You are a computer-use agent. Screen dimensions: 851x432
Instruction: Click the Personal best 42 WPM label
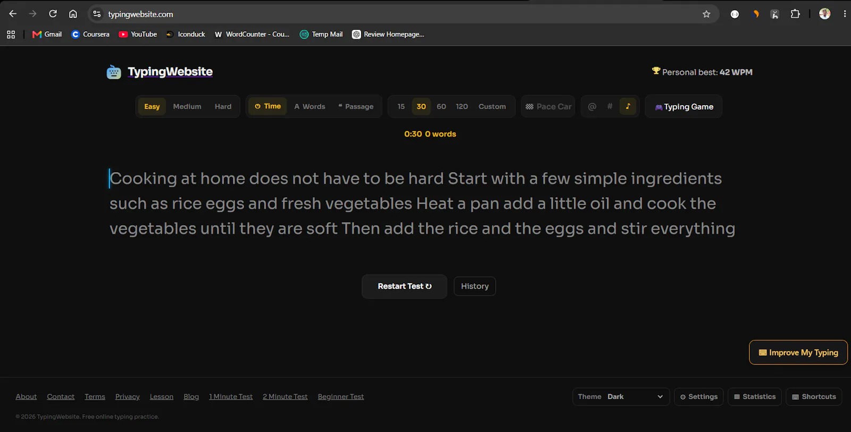(702, 72)
